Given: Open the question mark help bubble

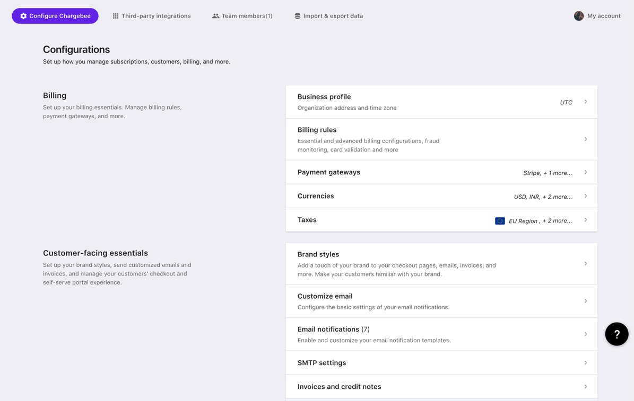Looking at the screenshot, I should coord(616,334).
